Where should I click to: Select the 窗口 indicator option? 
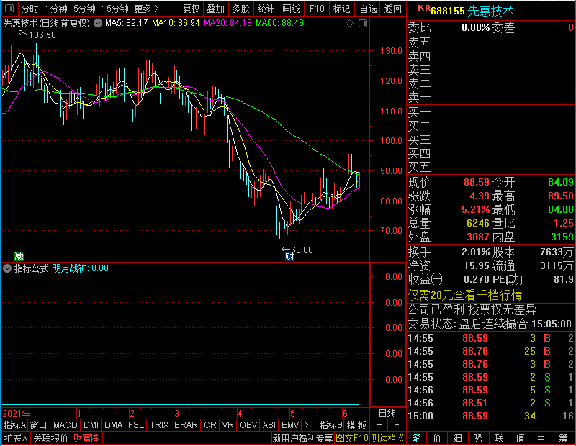point(39,425)
